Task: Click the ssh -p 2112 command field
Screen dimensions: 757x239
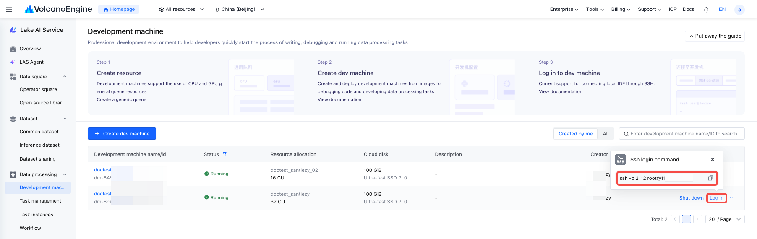Action: click(667, 178)
